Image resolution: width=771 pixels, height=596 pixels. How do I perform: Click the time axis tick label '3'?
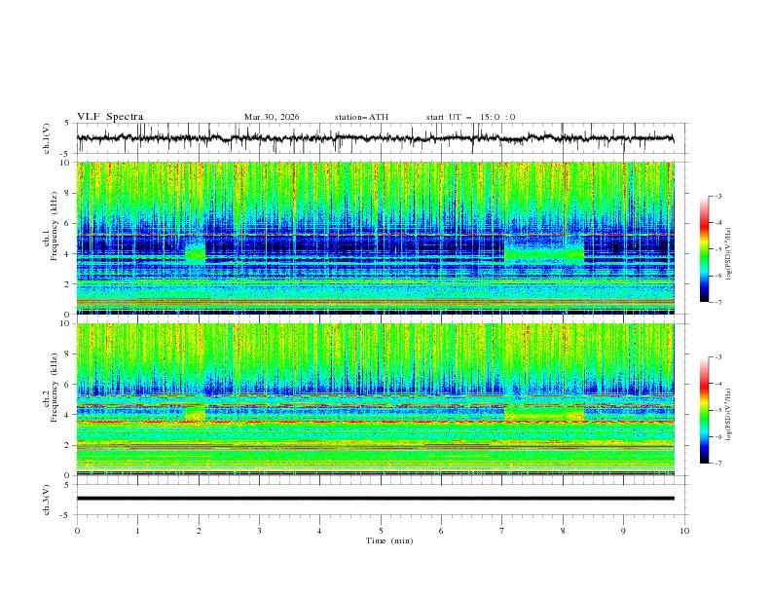[259, 531]
